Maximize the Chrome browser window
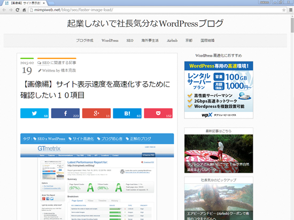Screen dimensions: 294x220 [281, 2]
